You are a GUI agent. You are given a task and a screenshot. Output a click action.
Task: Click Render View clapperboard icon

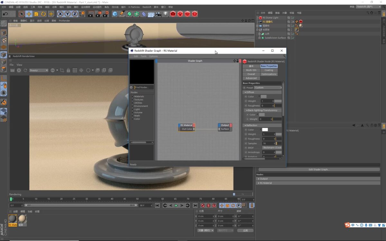pos(91,14)
